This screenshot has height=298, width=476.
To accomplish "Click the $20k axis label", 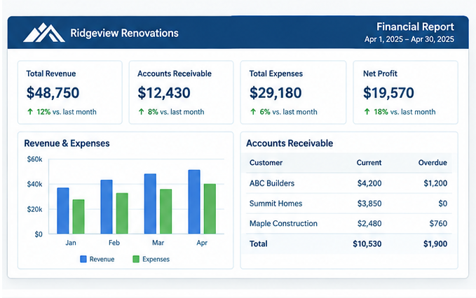I will coord(34,209).
